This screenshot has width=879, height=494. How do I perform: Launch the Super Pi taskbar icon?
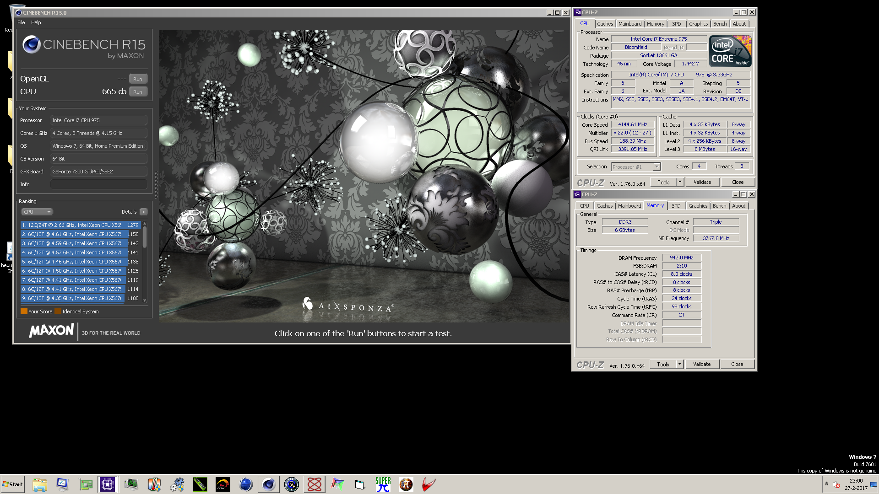pyautogui.click(x=383, y=484)
